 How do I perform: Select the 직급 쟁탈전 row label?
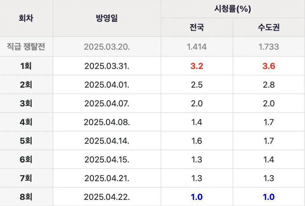click(x=26, y=47)
